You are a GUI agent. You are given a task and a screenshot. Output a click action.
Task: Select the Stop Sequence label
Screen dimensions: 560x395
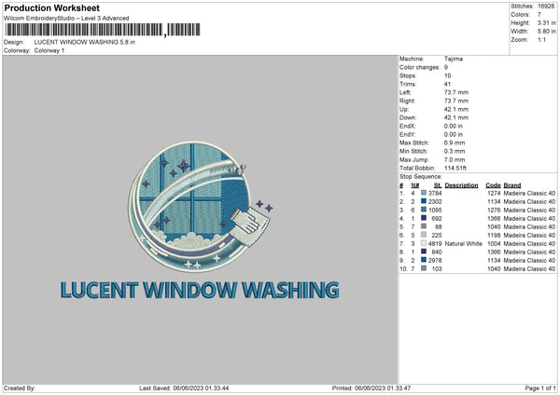[421, 176]
